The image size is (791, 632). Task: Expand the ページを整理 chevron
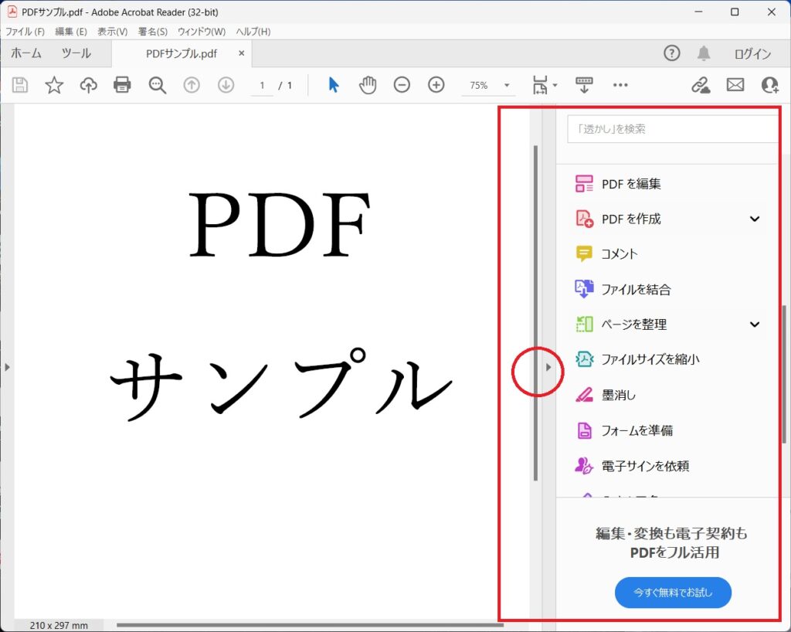[x=755, y=324]
